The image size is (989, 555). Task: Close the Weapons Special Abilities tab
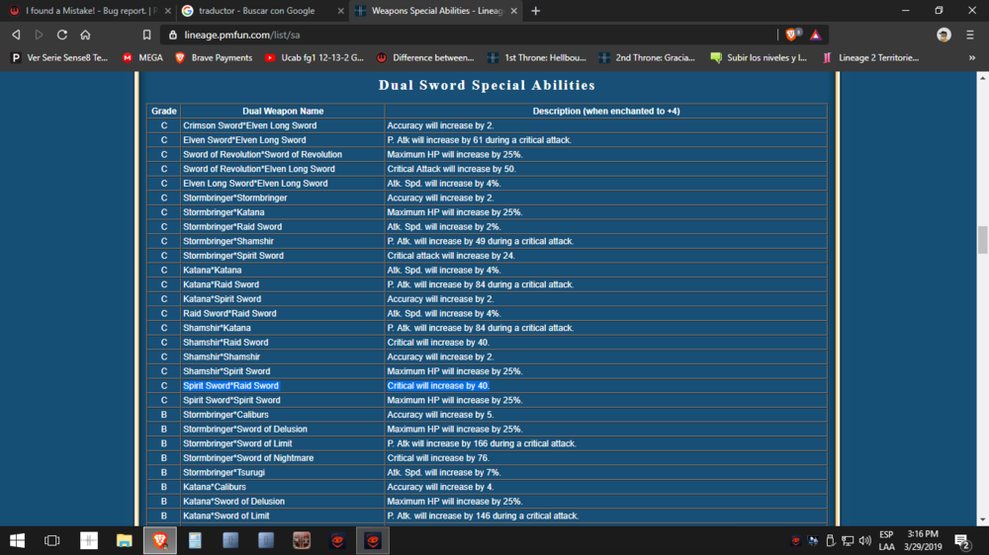tap(511, 11)
